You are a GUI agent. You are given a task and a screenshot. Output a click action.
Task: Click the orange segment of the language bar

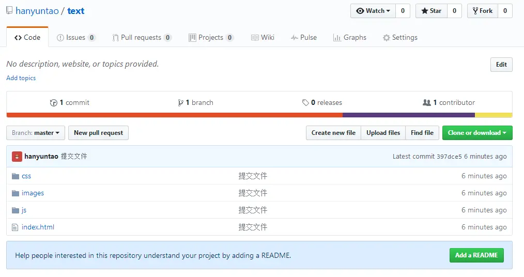pos(175,115)
